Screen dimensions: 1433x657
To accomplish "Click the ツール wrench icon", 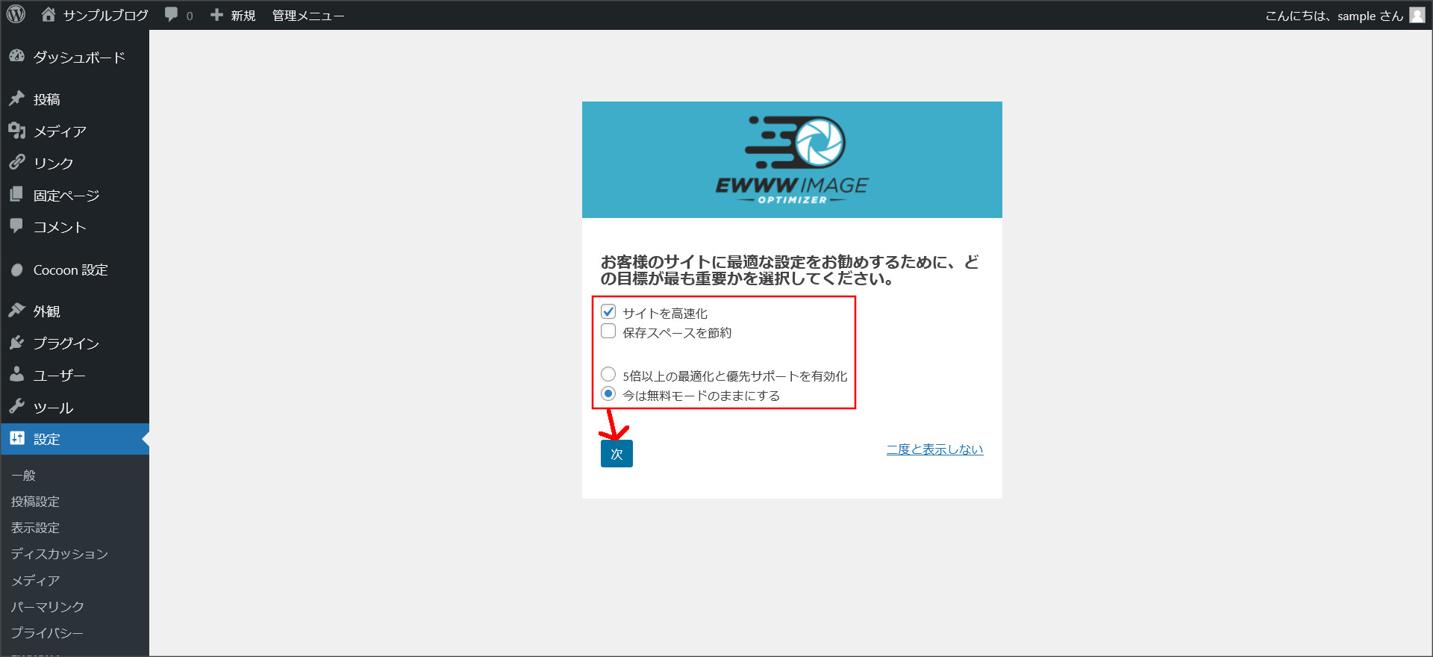I will click(x=16, y=407).
